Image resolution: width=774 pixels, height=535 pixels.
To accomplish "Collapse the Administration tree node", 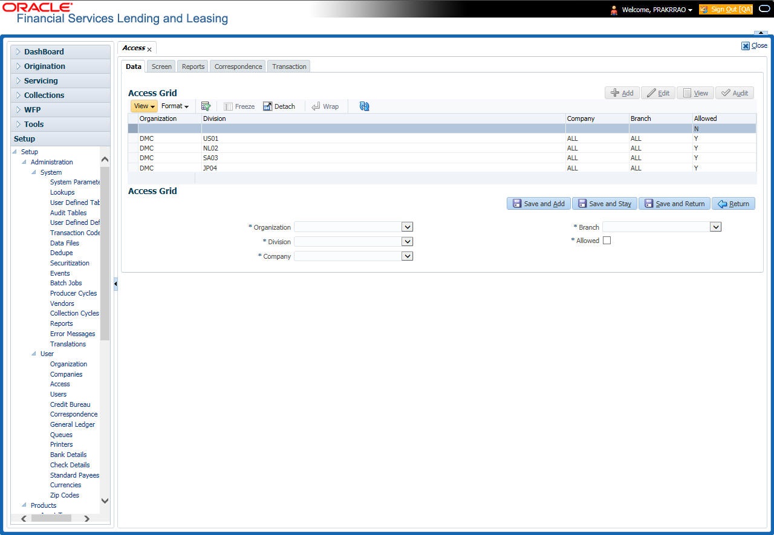I will [x=24, y=162].
